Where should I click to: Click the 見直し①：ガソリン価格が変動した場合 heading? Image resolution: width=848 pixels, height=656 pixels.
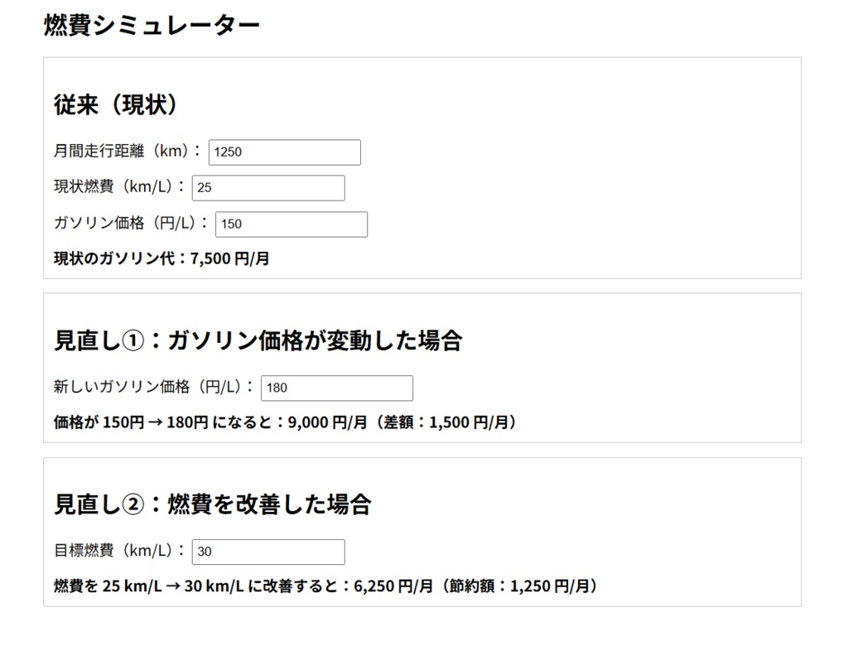pyautogui.click(x=258, y=340)
